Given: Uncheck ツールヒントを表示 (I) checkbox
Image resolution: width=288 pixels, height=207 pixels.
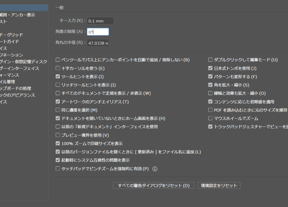Looking at the screenshot, I should (x=58, y=76).
